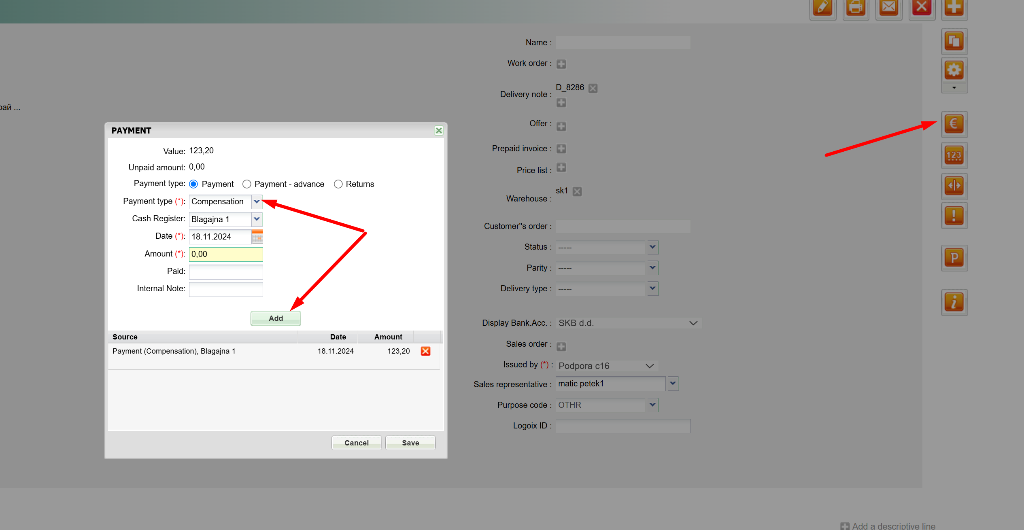Select the Payment radio button

pos(193,184)
